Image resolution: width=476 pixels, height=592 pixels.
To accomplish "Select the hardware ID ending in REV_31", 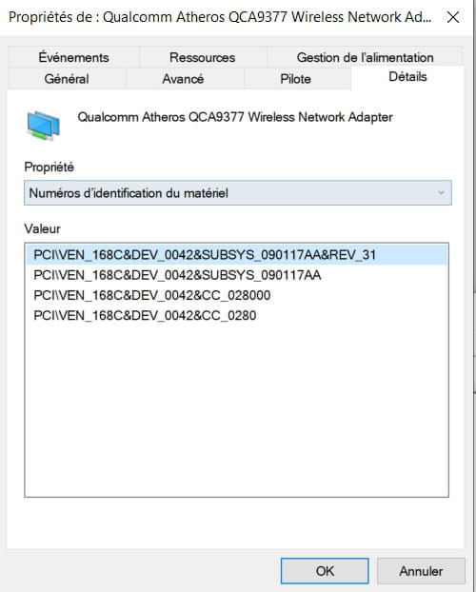I will 237,255.
